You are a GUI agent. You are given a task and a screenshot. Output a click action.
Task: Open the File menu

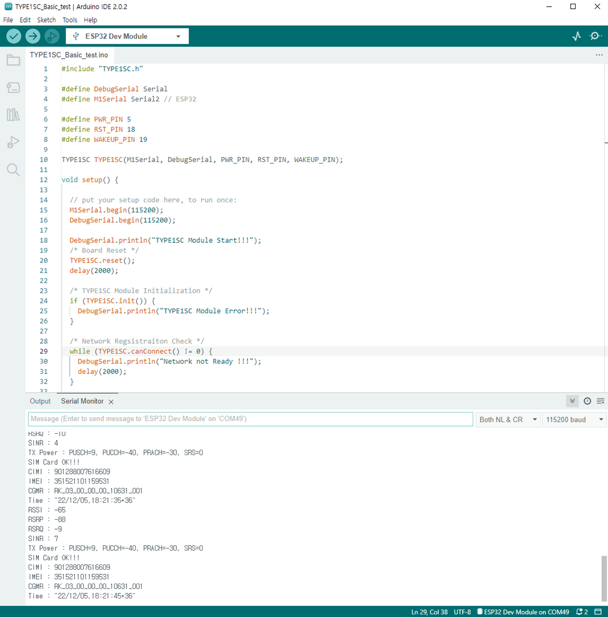8,20
